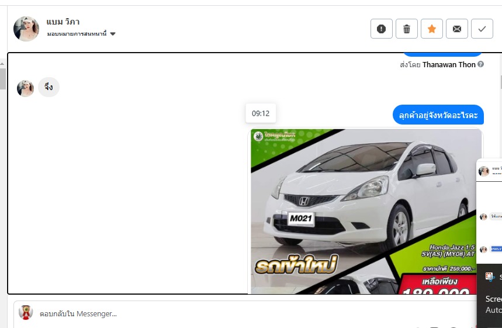Open แบม วิภา profile picture in the header
502x328 pixels.
pos(26,29)
